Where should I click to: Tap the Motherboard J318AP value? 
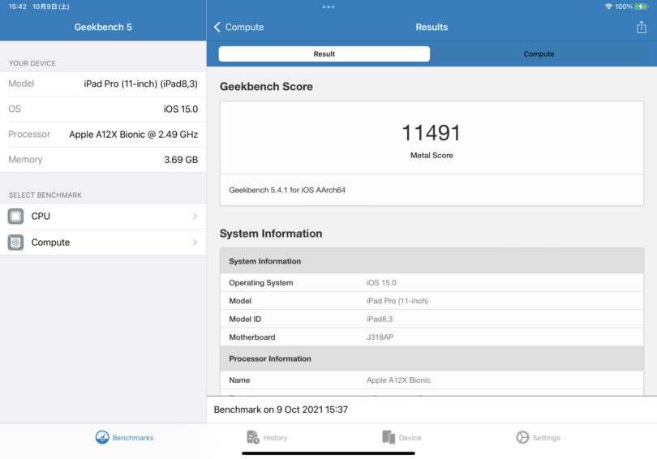point(380,337)
